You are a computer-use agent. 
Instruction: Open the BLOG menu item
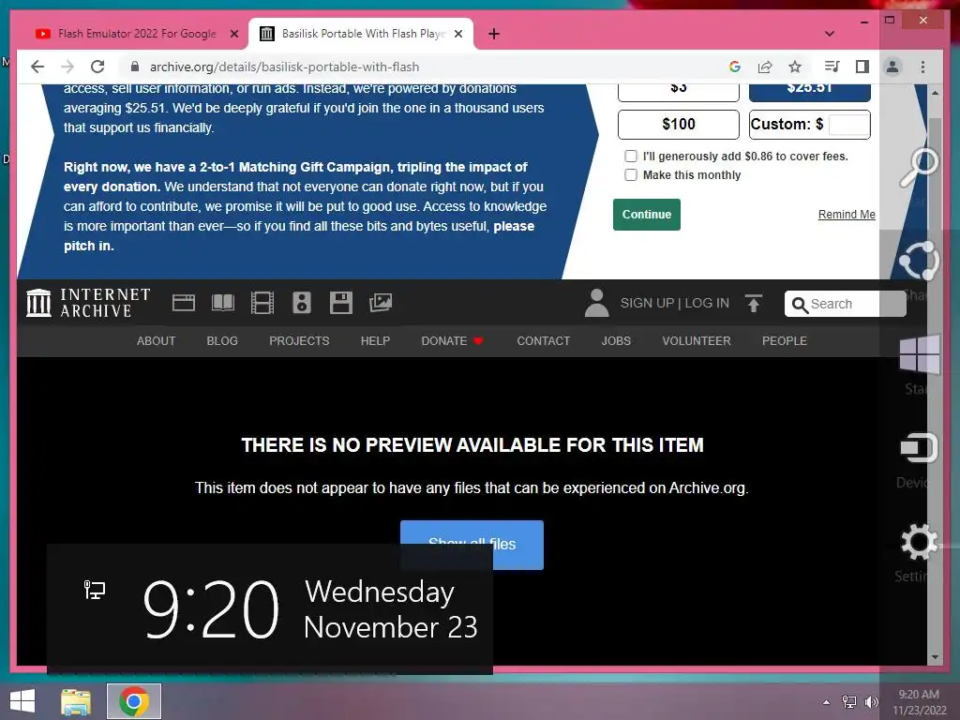click(x=222, y=341)
